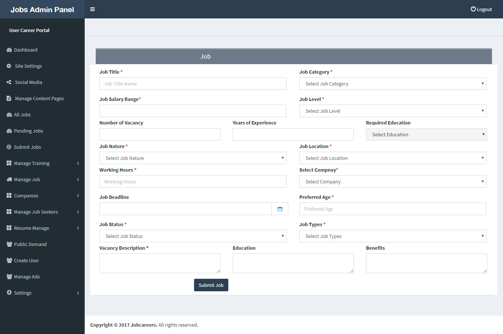Image resolution: width=503 pixels, height=334 pixels.
Task: Open the Create User page
Action: click(26, 260)
